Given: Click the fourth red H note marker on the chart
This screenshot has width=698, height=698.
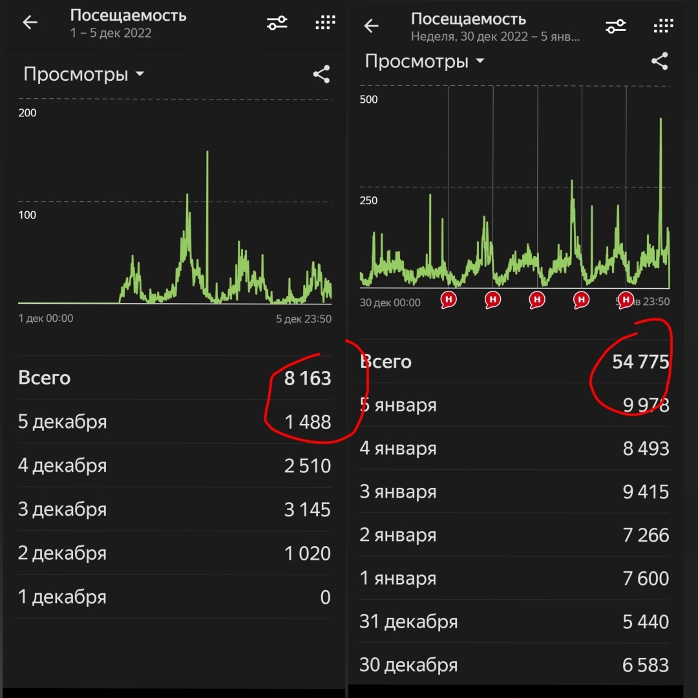Looking at the screenshot, I should (x=581, y=299).
